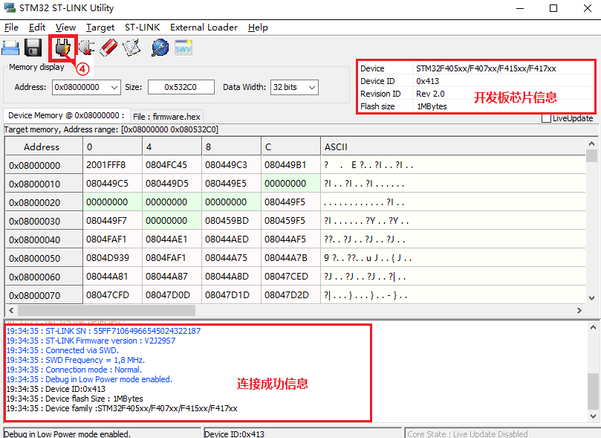The image size is (601, 438).
Task: Open the ST-LINK menu
Action: (x=142, y=28)
